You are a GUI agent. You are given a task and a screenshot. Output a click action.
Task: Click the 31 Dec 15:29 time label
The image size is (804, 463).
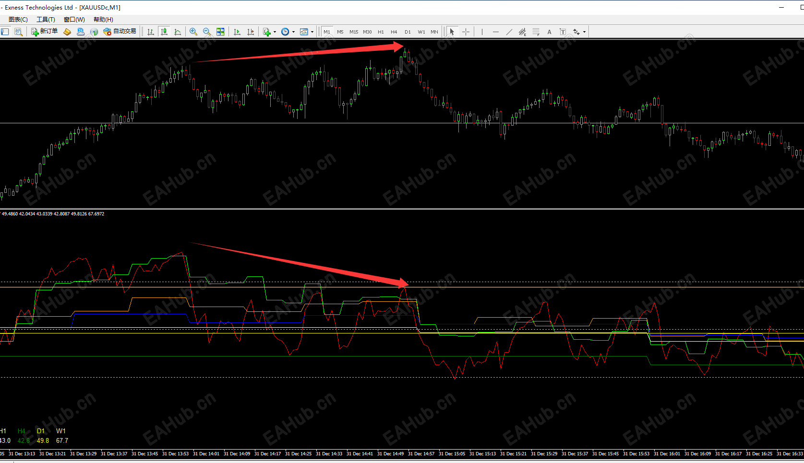pos(544,453)
